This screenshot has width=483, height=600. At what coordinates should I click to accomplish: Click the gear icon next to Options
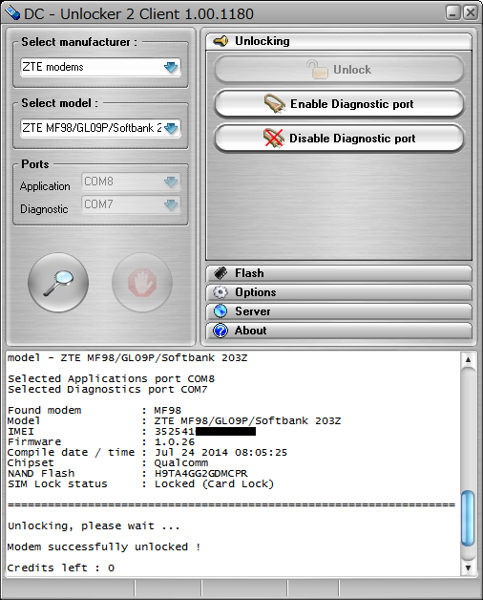[220, 292]
